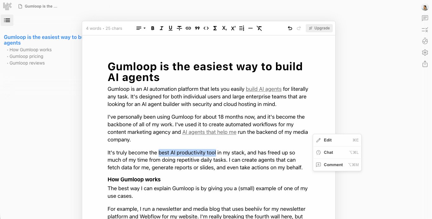Screen dimensions: 432x219
Task: Click the document tab 'Gumloop is the ...'
Action: click(41, 6)
